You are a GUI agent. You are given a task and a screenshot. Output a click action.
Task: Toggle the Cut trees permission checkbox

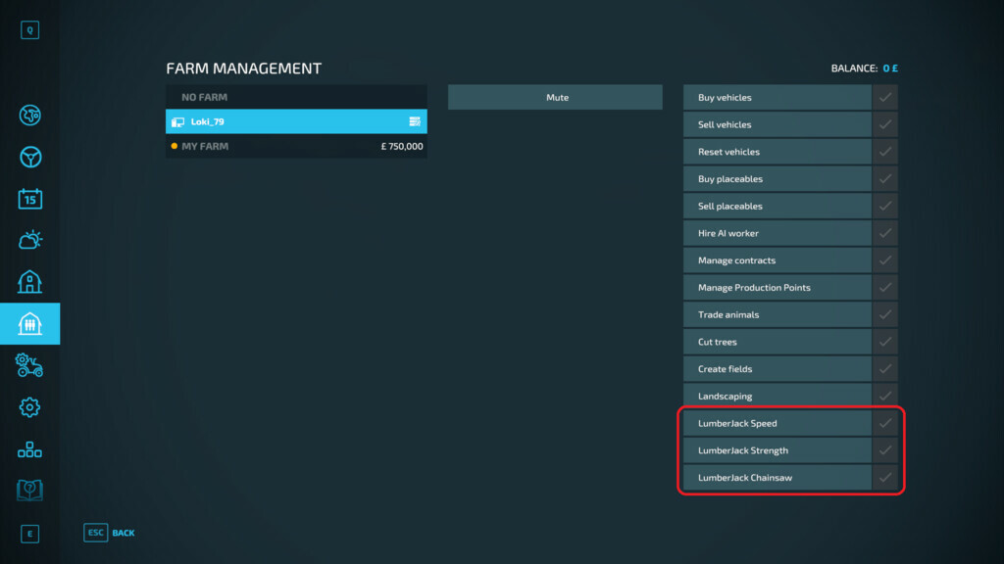[x=884, y=342]
